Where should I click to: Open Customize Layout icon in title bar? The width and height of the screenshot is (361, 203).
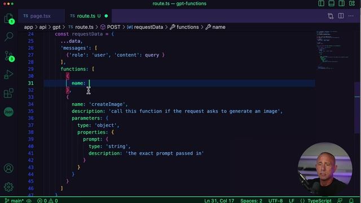tap(352, 3)
